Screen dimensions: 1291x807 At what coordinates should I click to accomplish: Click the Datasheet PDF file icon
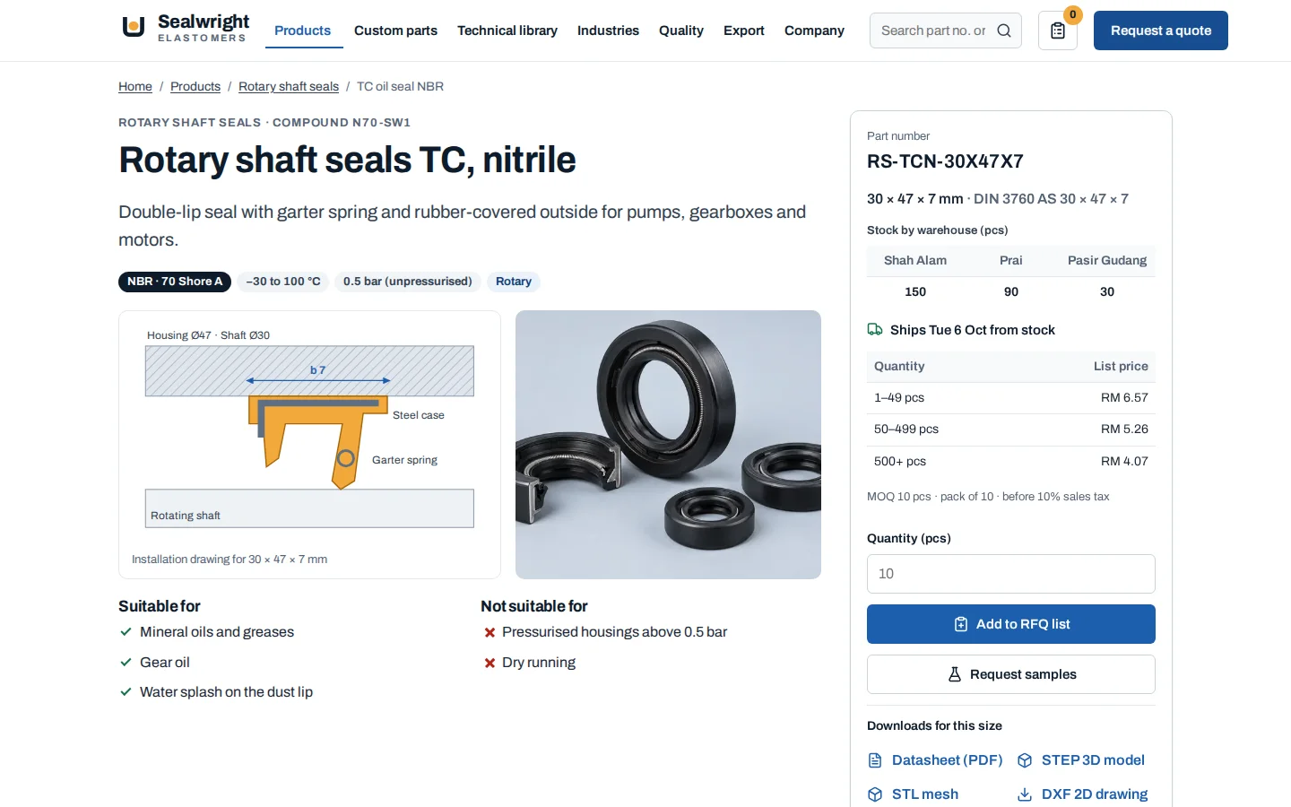pyautogui.click(x=875, y=760)
